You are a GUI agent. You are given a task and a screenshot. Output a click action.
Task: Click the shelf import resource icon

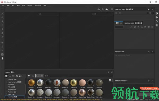20,76
